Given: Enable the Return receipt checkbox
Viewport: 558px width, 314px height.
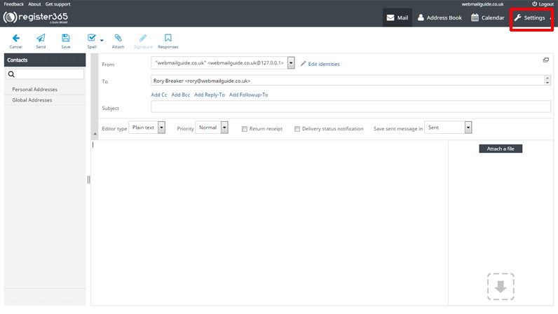Looking at the screenshot, I should (245, 129).
